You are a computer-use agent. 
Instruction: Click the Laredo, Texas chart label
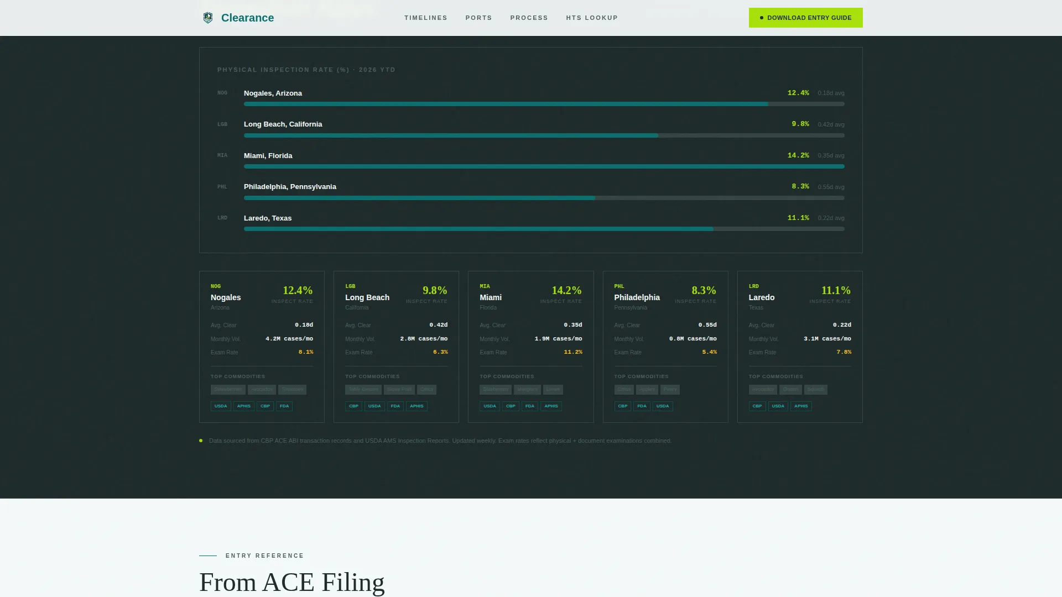click(268, 218)
